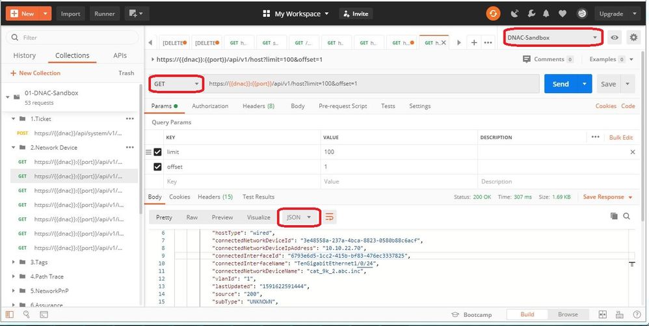Open the JSON format dropdown

tap(299, 217)
